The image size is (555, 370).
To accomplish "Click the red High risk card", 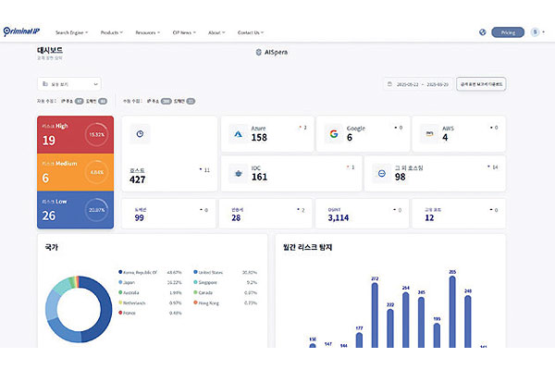I will click(75, 135).
